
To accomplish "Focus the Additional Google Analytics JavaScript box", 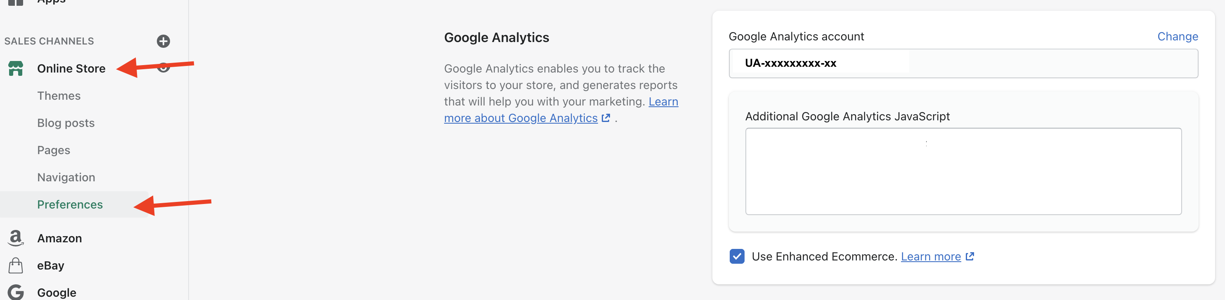I will 963,171.
